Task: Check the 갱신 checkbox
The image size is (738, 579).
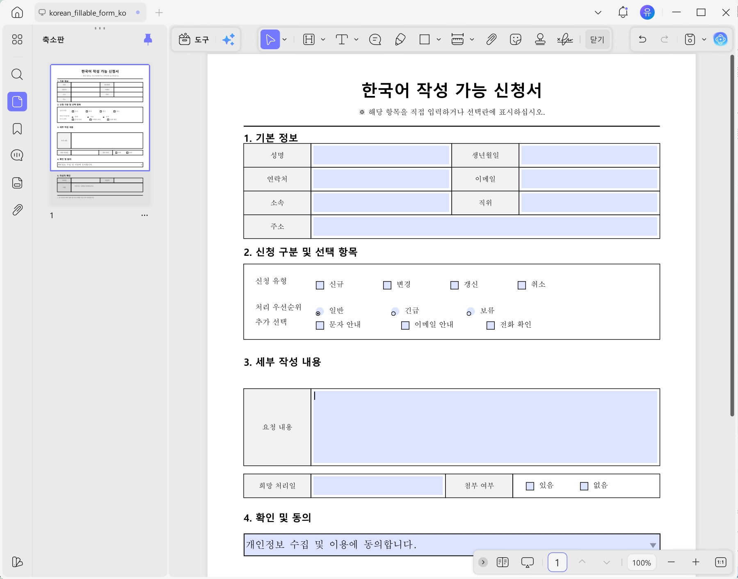Action: tap(455, 285)
